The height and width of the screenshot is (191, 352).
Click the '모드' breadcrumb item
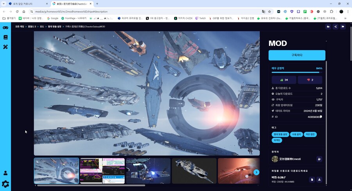click(x=42, y=27)
